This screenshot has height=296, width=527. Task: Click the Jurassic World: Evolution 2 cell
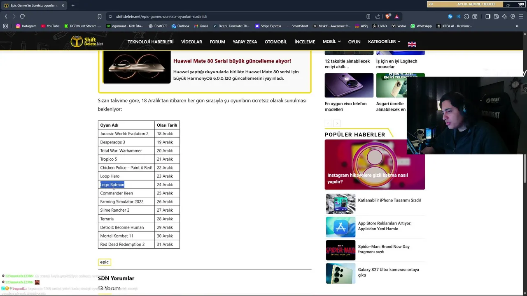point(126,134)
